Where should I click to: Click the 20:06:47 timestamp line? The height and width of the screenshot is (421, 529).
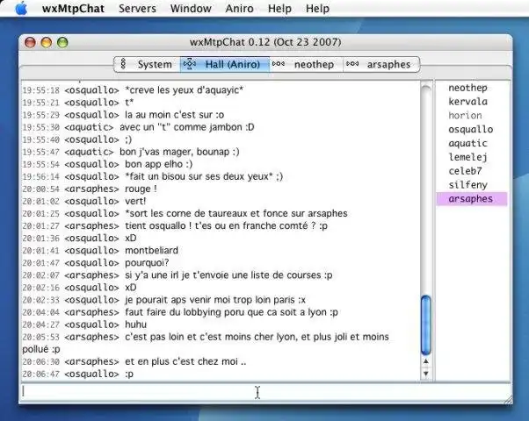coord(77,374)
